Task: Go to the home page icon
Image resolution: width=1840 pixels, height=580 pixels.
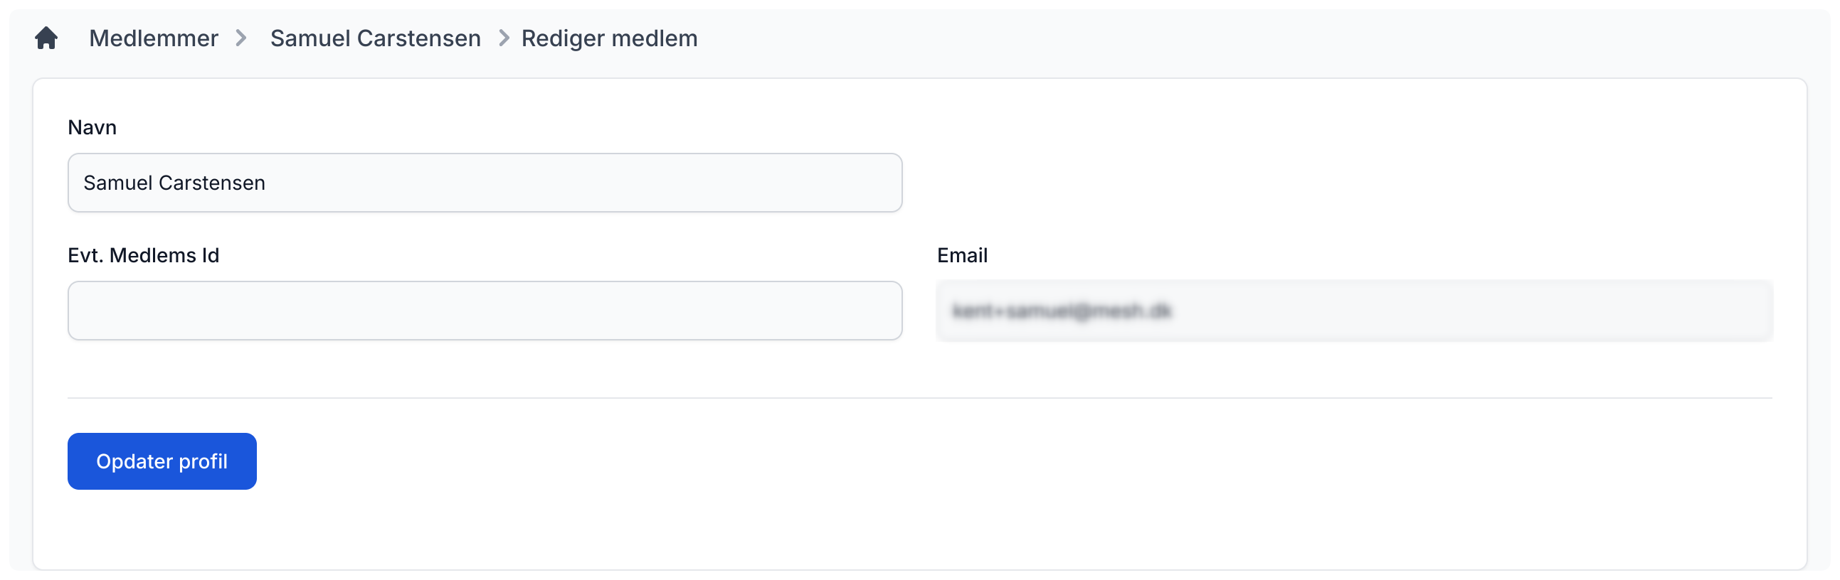Action: pyautogui.click(x=46, y=38)
